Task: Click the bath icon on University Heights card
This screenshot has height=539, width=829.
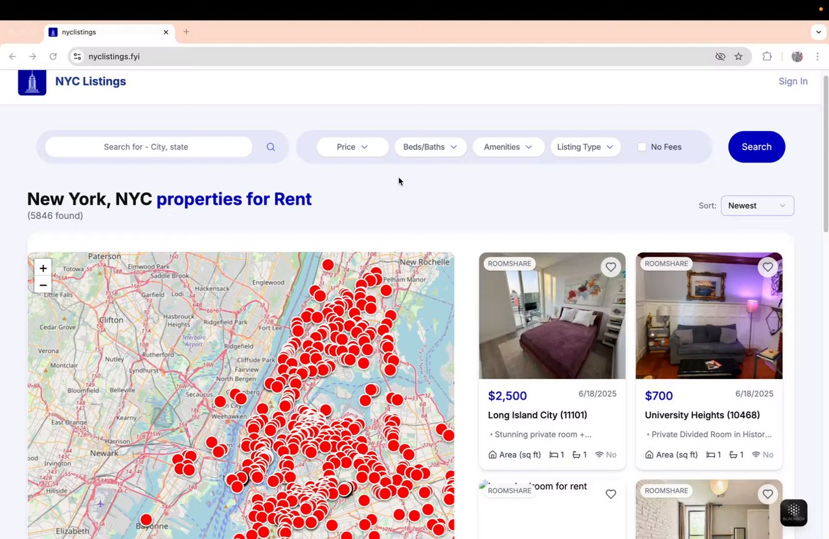Action: 733,455
